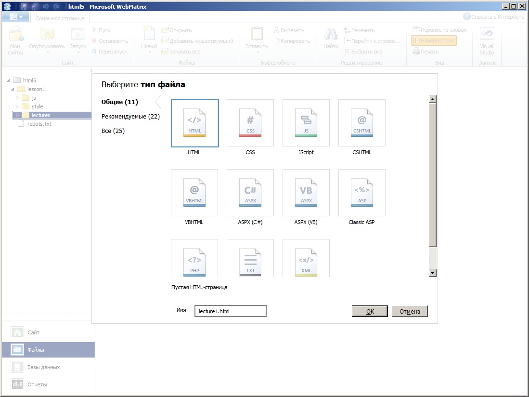The height and width of the screenshot is (397, 529).
Task: Open Мои сайты in the ribbon
Action: pyautogui.click(x=15, y=41)
